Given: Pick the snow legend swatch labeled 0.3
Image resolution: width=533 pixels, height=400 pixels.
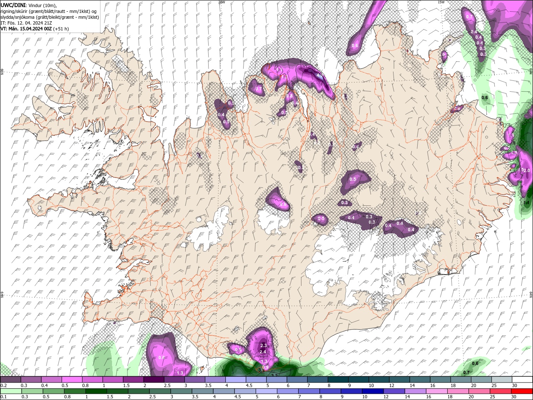Looking at the screenshot, I should tap(31, 380).
